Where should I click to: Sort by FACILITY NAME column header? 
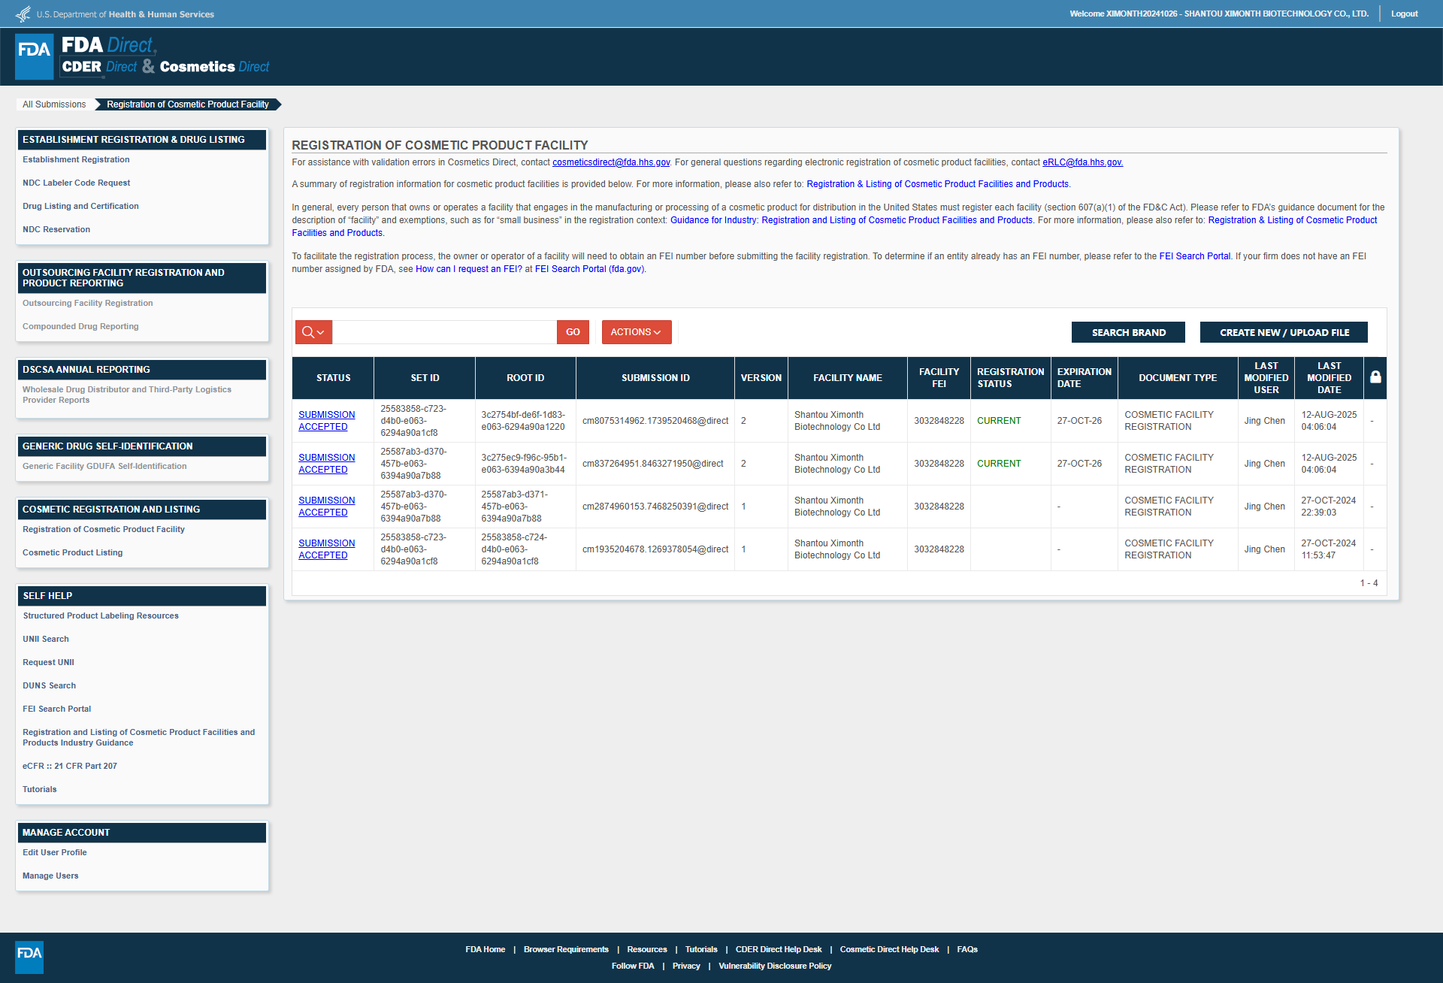pos(848,378)
